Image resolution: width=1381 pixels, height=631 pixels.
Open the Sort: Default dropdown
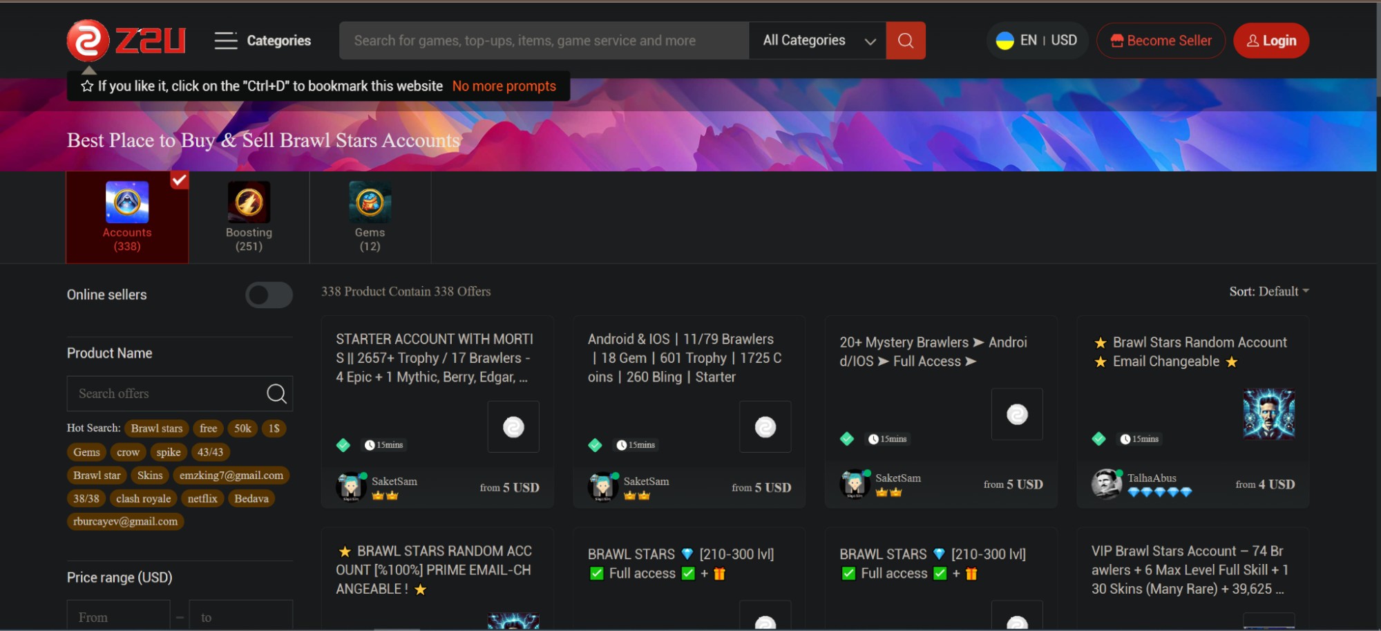point(1268,292)
